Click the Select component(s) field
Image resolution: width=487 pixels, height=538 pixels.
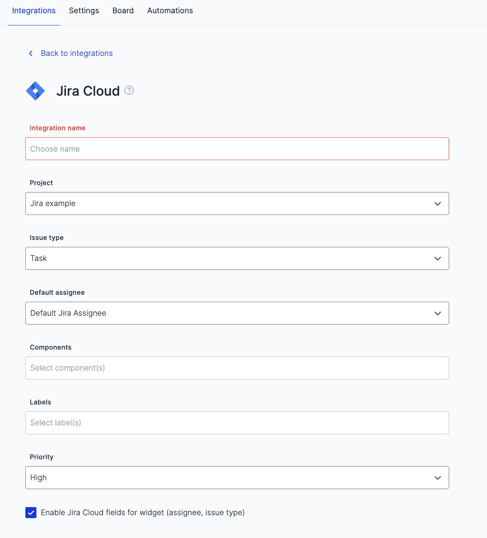point(237,368)
